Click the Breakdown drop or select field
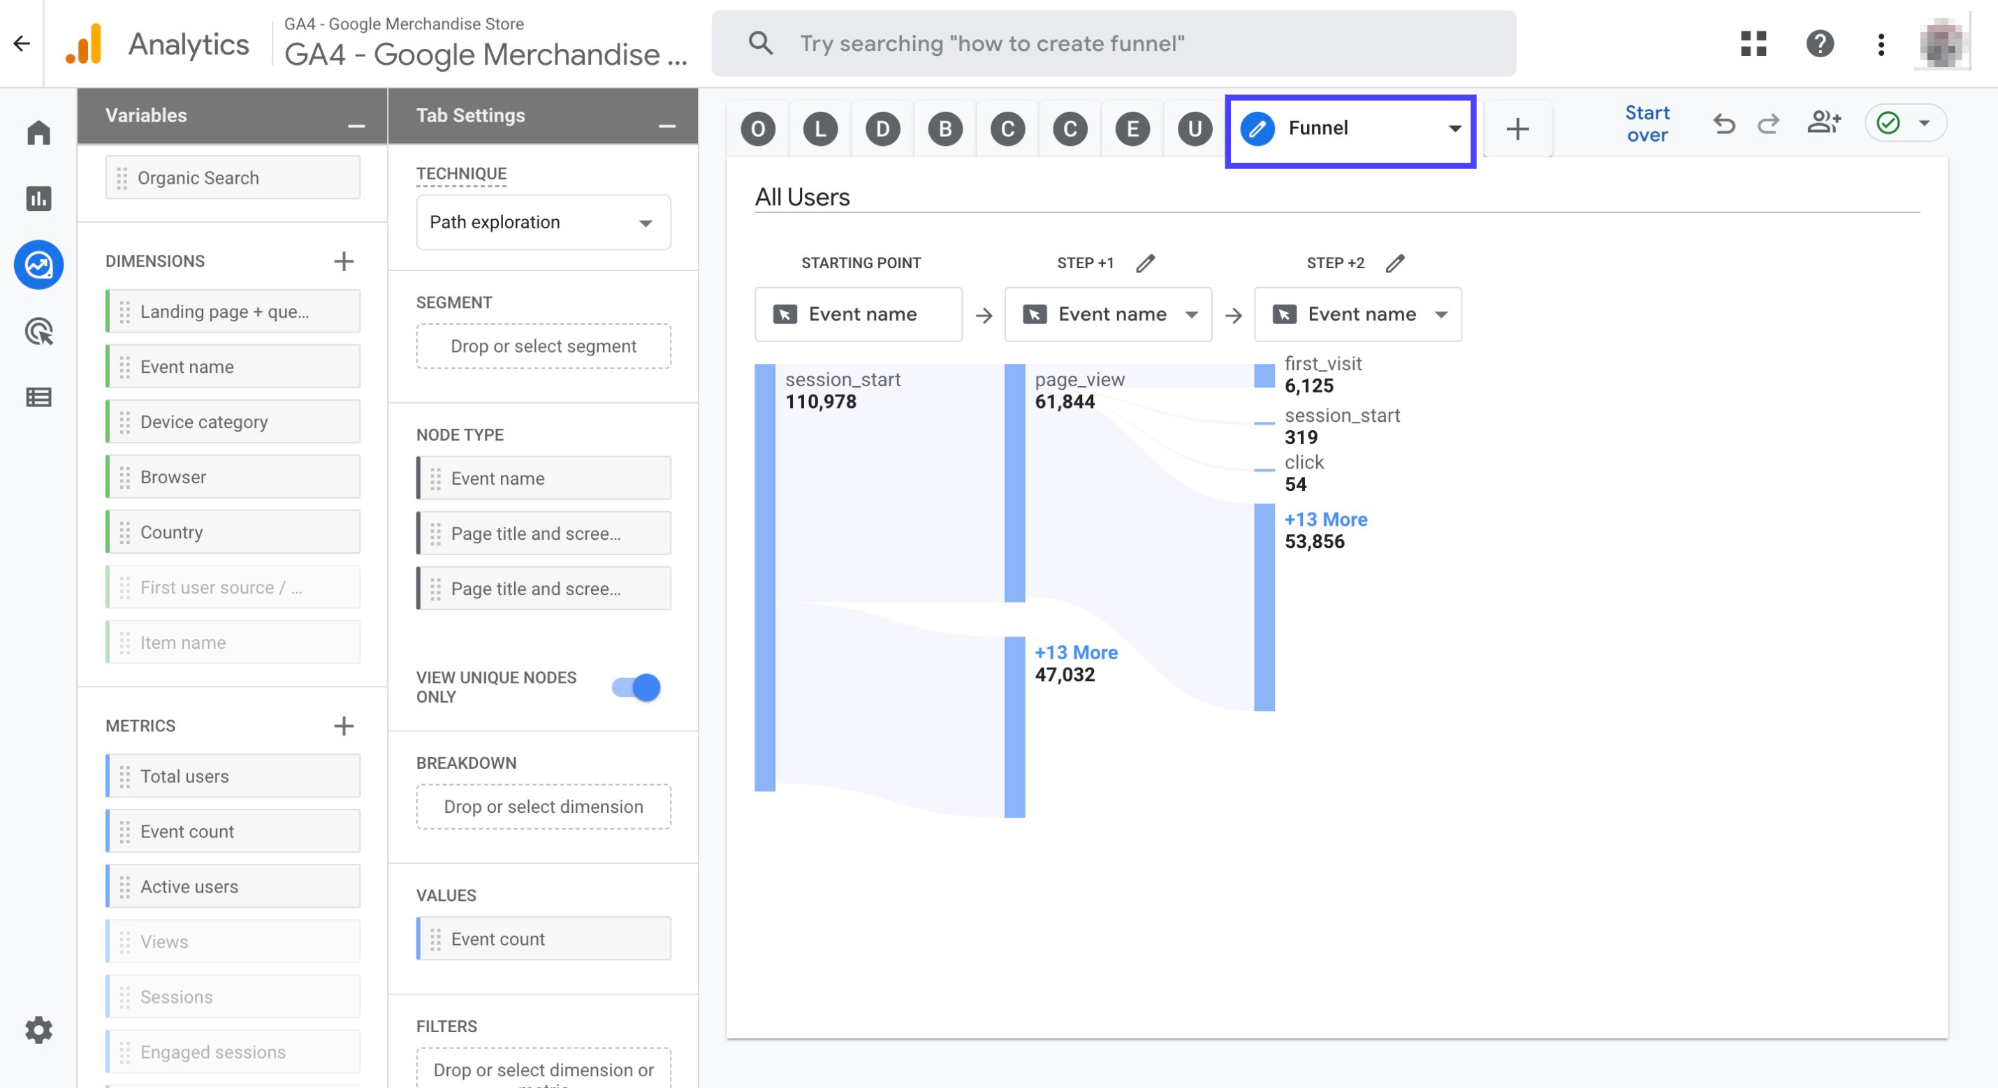The image size is (1998, 1088). (543, 807)
